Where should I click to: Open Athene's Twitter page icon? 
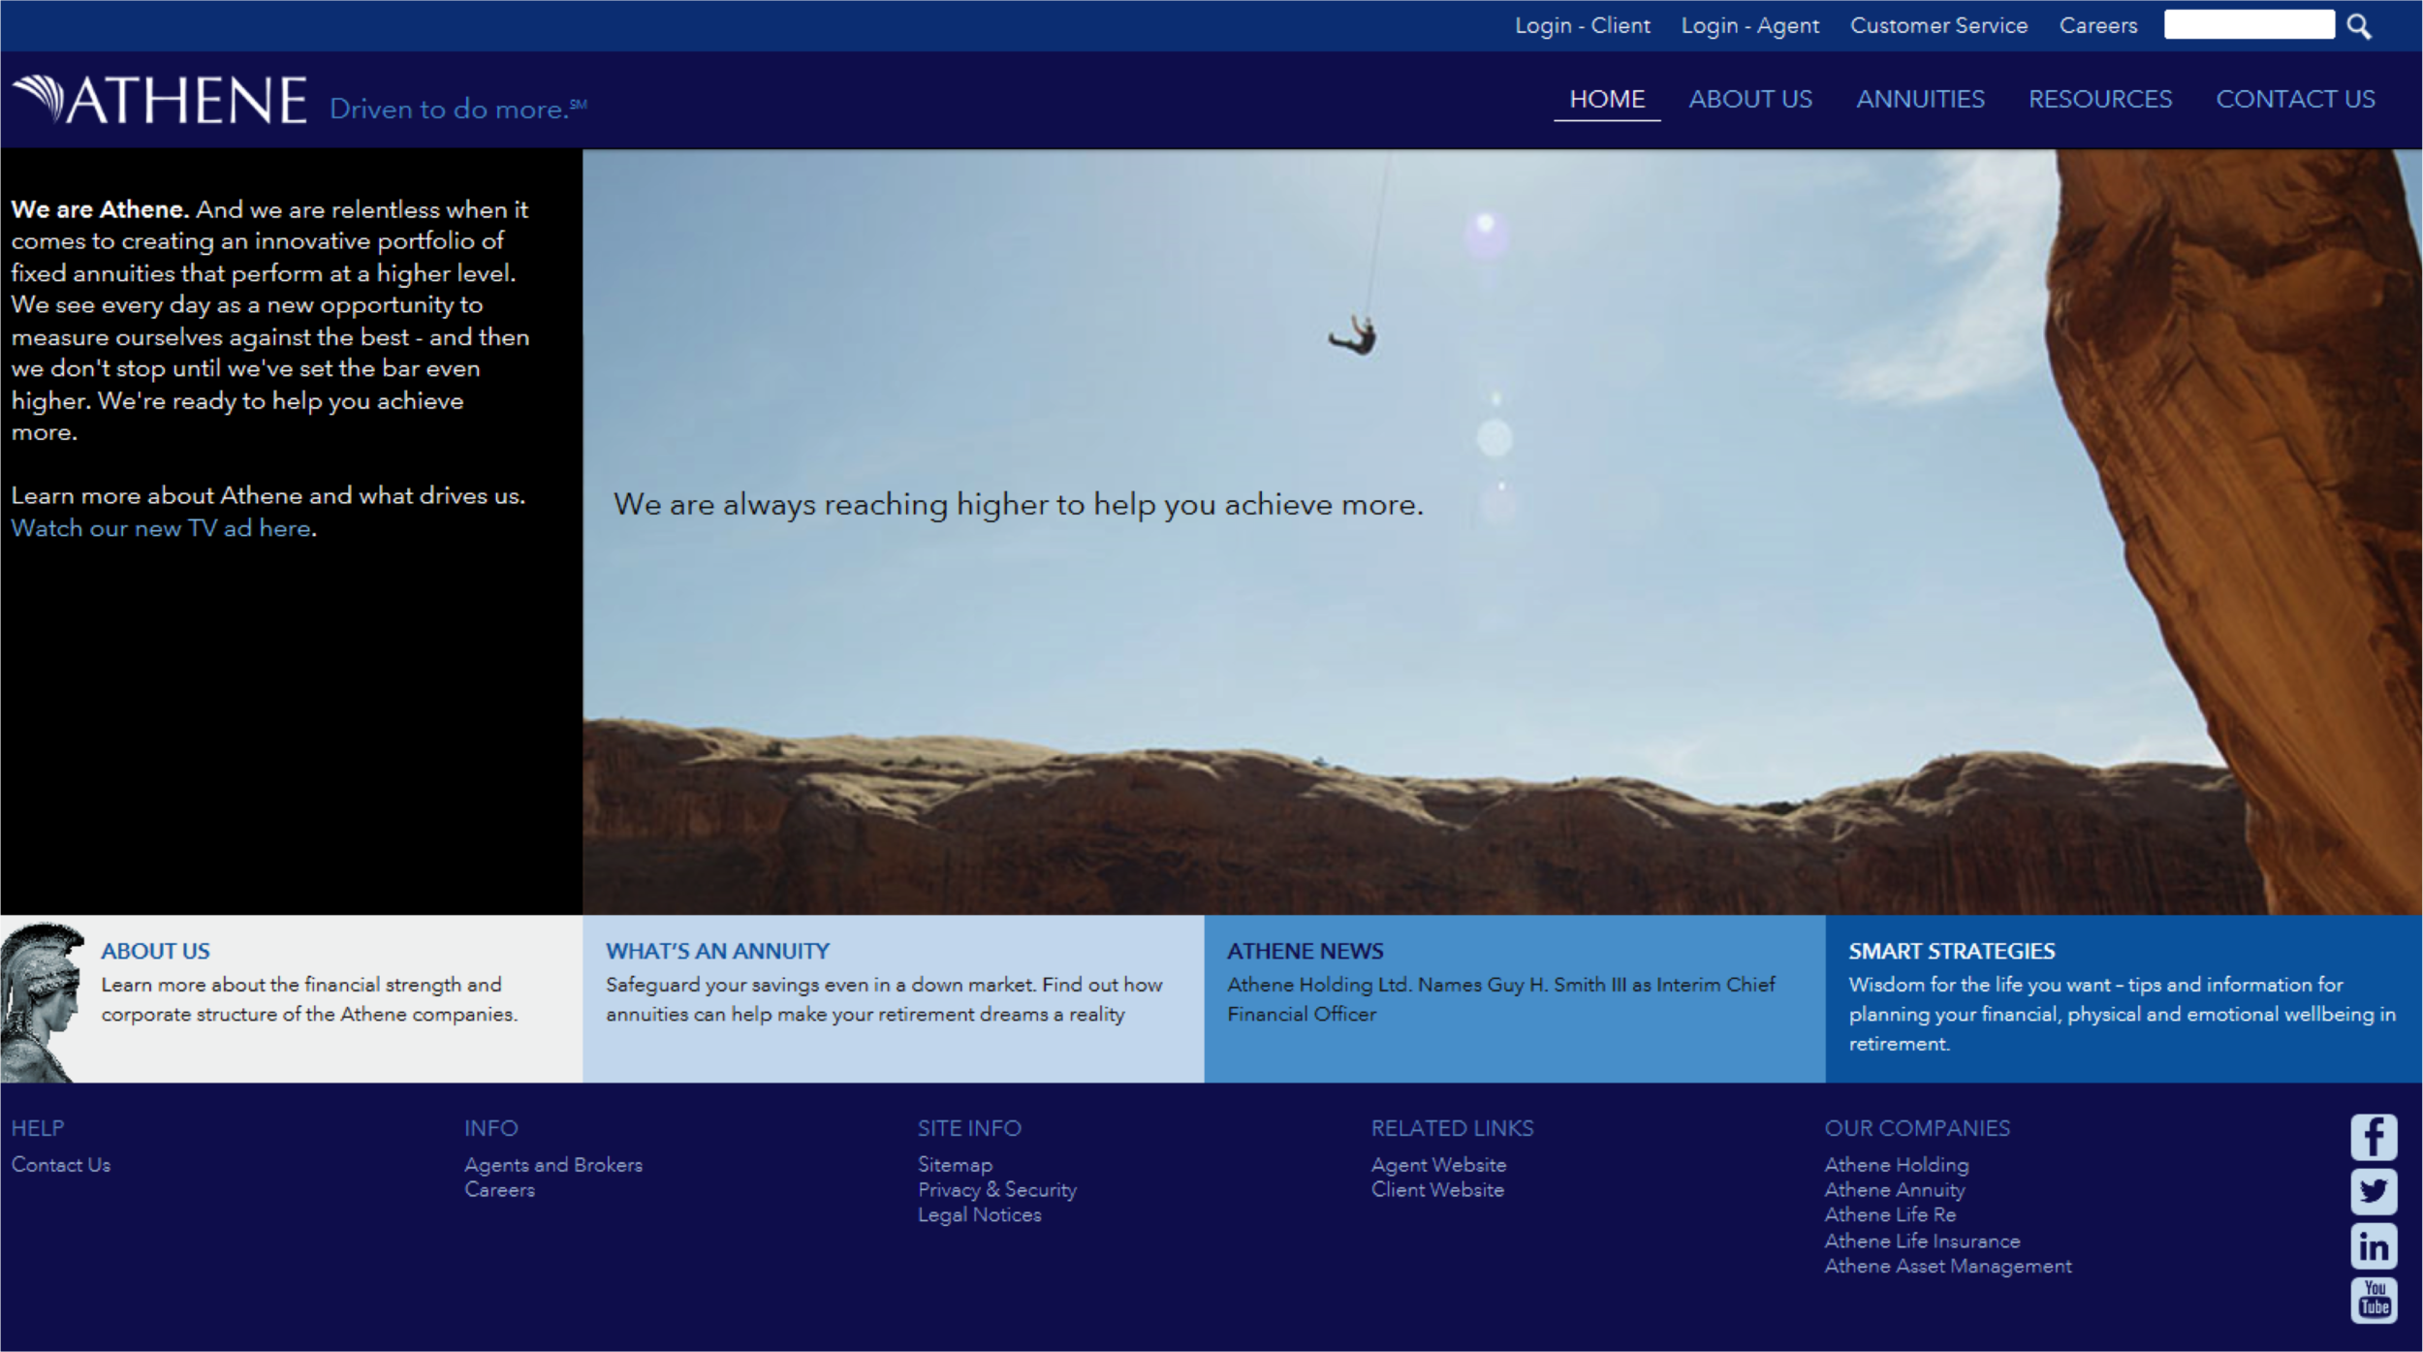2374,1191
